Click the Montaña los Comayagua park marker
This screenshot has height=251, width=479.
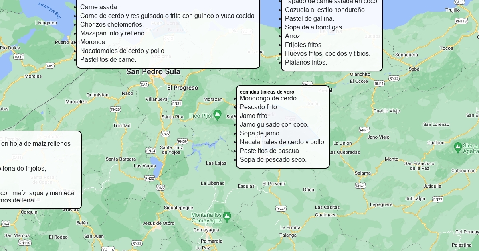point(227,216)
